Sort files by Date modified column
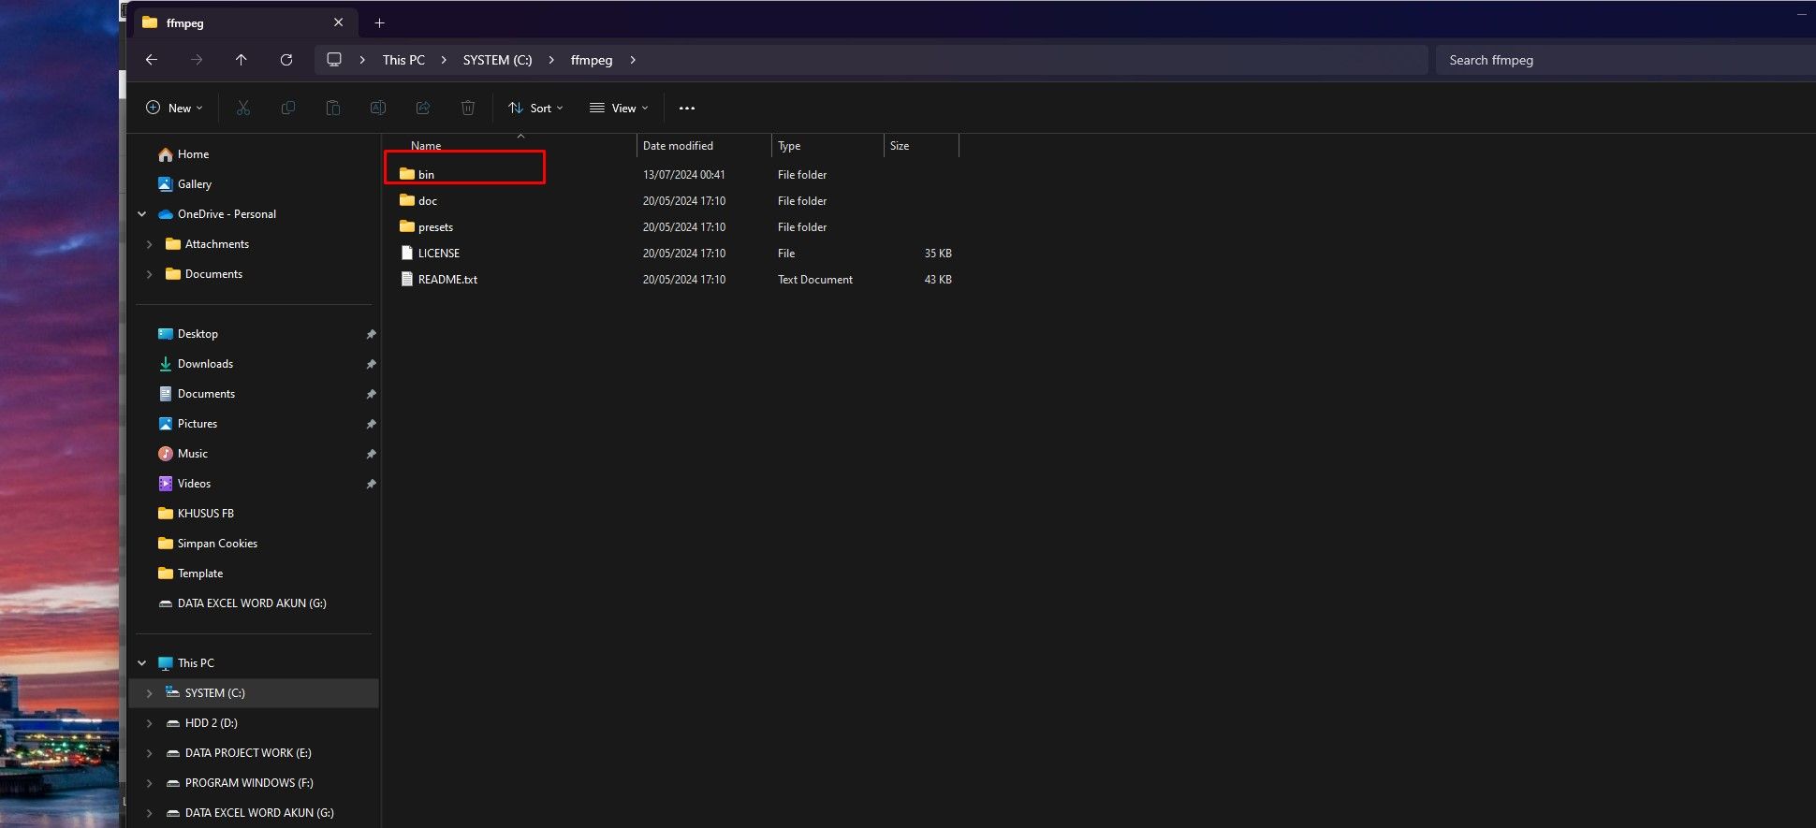 679,146
